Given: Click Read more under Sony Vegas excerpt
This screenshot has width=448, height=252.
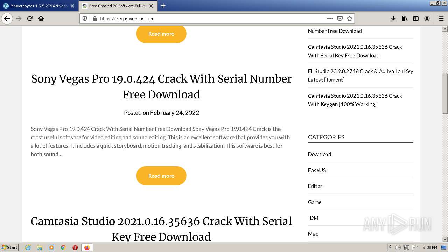Looking at the screenshot, I should click(161, 176).
